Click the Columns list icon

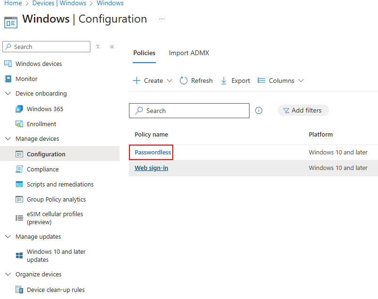point(261,81)
